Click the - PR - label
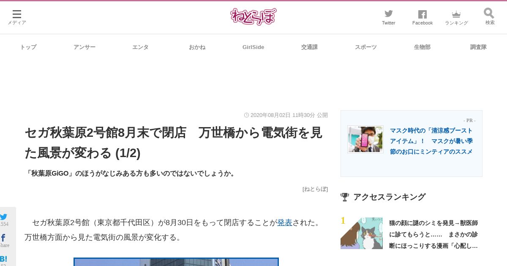 click(x=469, y=120)
